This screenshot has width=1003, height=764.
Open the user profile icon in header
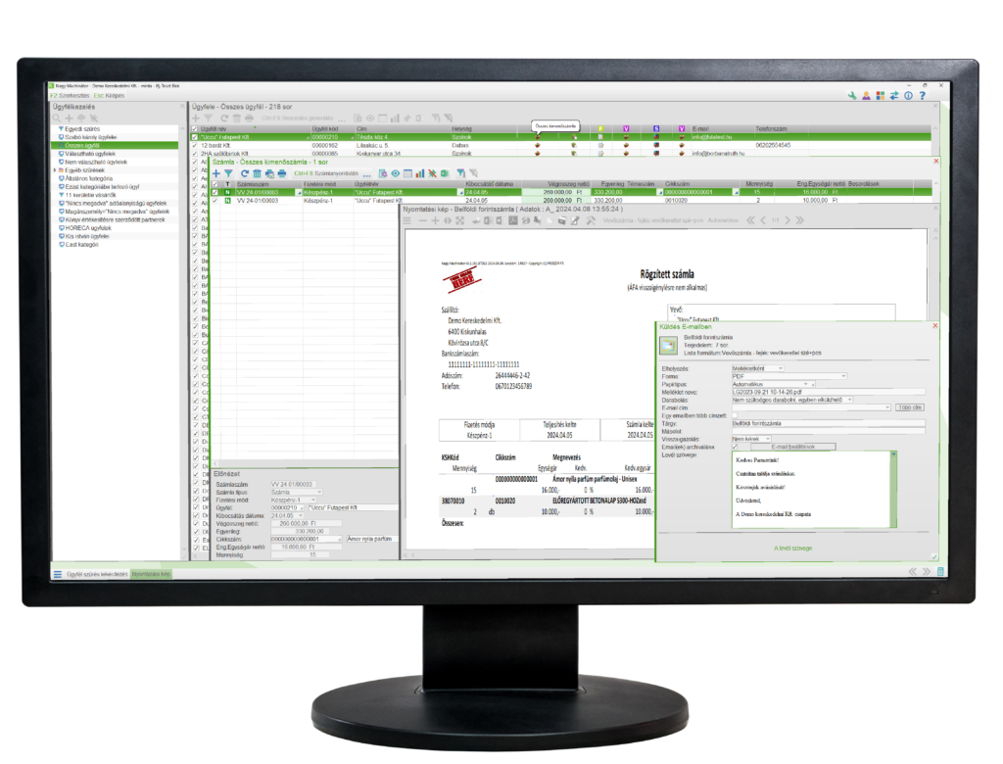(x=866, y=95)
